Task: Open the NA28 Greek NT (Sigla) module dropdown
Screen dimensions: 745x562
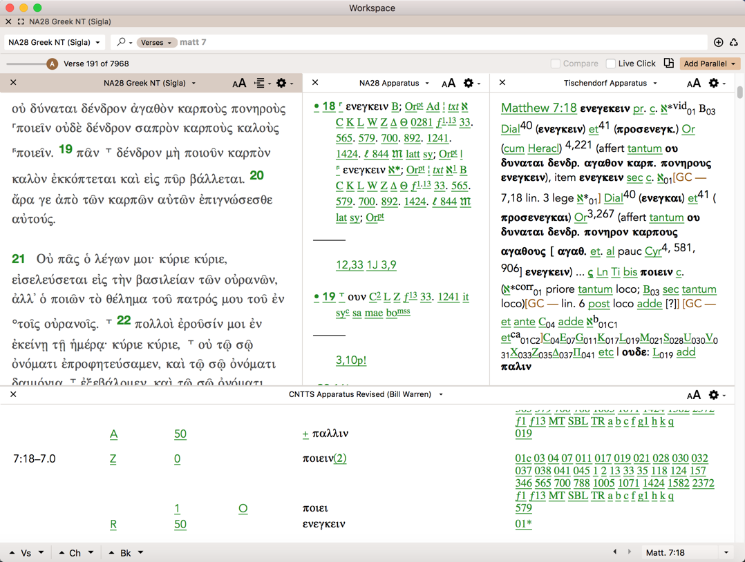Action: [54, 42]
